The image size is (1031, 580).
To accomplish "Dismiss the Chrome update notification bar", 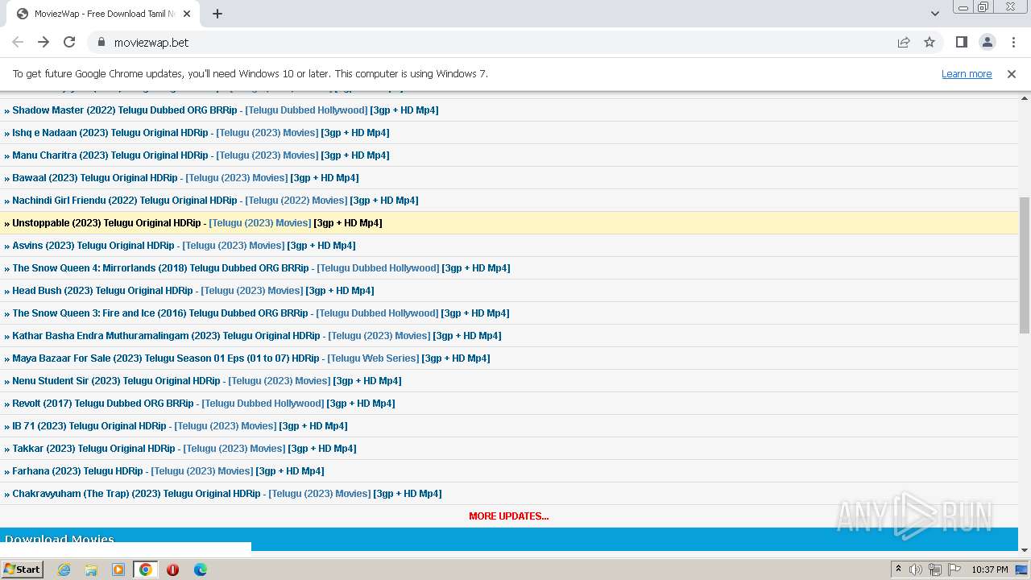I will (1012, 73).
